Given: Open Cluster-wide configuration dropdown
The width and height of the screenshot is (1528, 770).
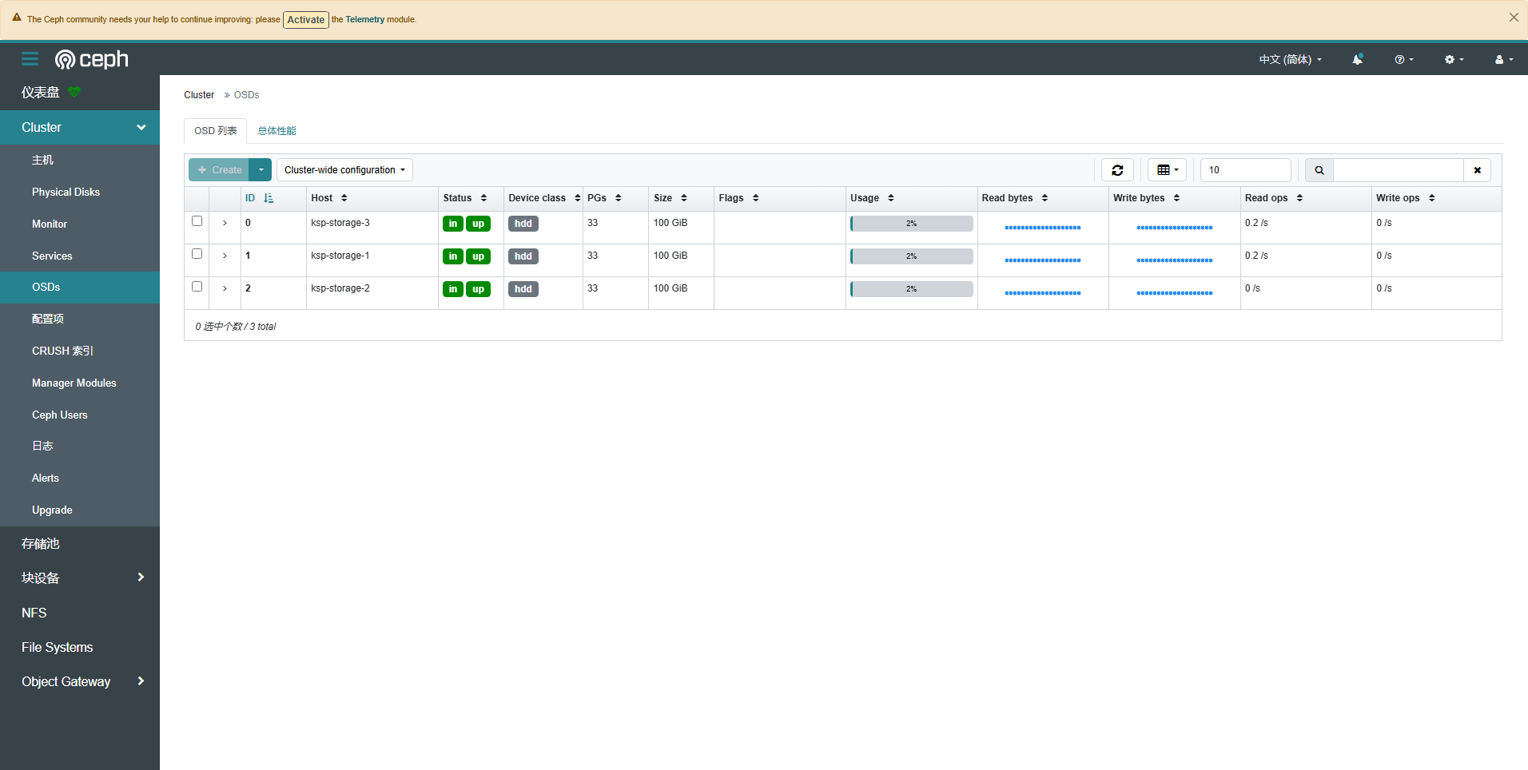Looking at the screenshot, I should pyautogui.click(x=344, y=170).
